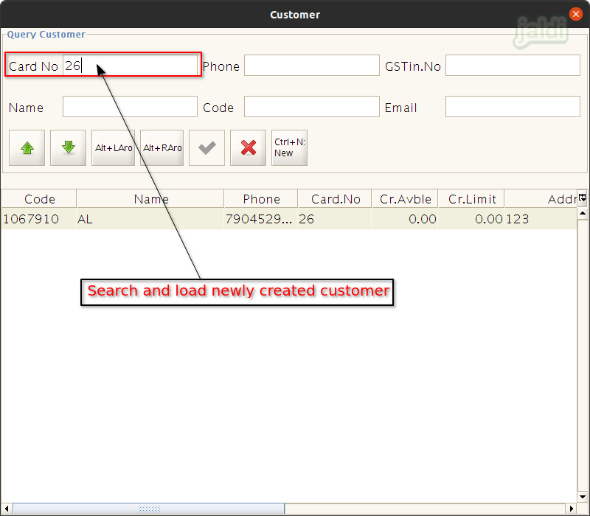The width and height of the screenshot is (590, 516).
Task: Click the horizontal scrollbar thumb
Action: pyautogui.click(x=149, y=509)
